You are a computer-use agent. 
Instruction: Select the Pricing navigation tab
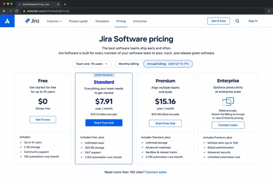[121, 21]
